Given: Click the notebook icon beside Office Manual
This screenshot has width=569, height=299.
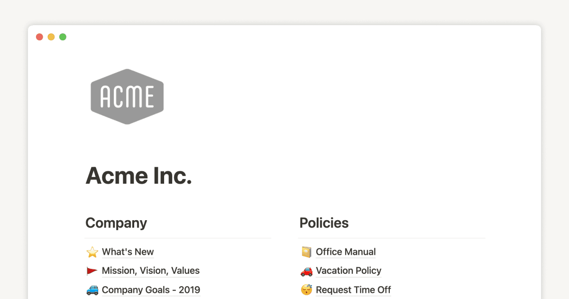Looking at the screenshot, I should click(x=306, y=252).
